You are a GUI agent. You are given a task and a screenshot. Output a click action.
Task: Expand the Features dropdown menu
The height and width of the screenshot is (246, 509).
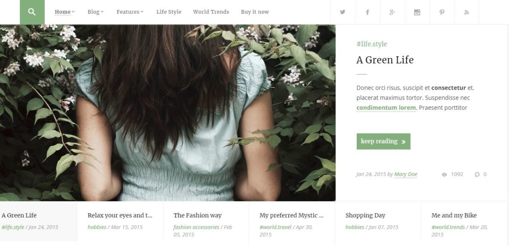pos(130,12)
